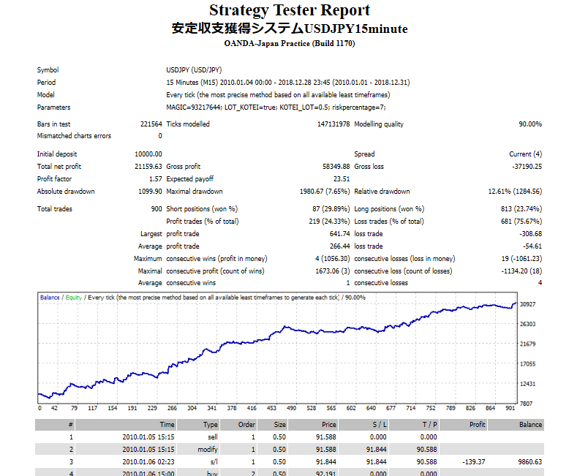This screenshot has width=588, height=476.
Task: Select the Expected payoff value 23.51
Action: 342,179
